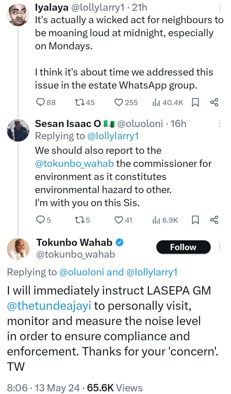231x394 pixels.
Task: Share Sesan Isaac O's reply
Action: 214,220
